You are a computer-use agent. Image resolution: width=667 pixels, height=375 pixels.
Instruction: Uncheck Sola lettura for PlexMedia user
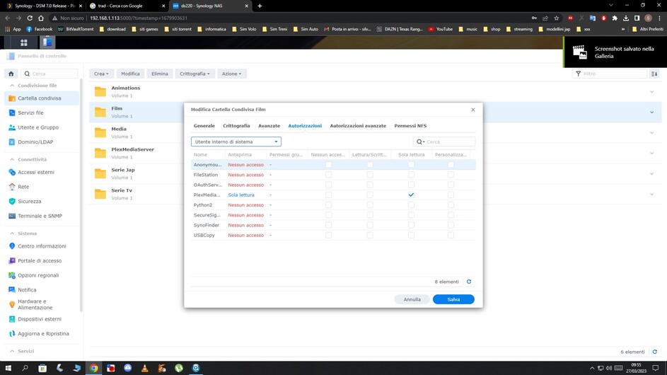pyautogui.click(x=411, y=195)
